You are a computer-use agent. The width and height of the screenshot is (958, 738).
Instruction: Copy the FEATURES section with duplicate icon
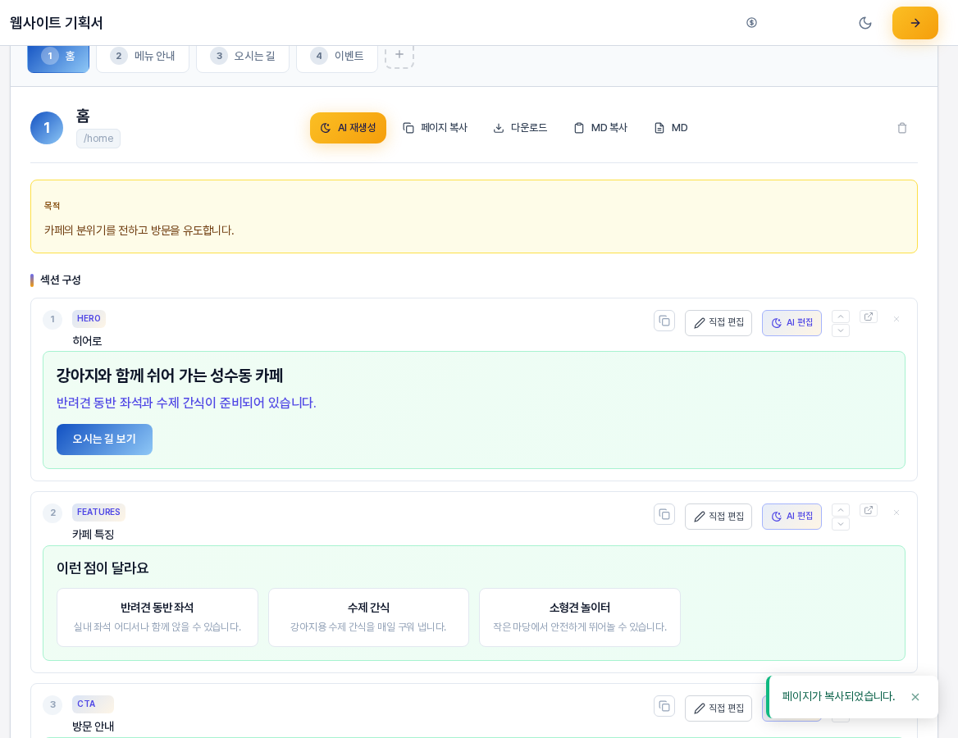pos(664,514)
